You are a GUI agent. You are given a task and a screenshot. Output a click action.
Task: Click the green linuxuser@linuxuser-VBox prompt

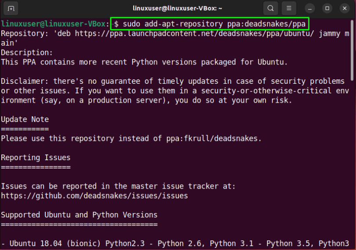pos(55,23)
